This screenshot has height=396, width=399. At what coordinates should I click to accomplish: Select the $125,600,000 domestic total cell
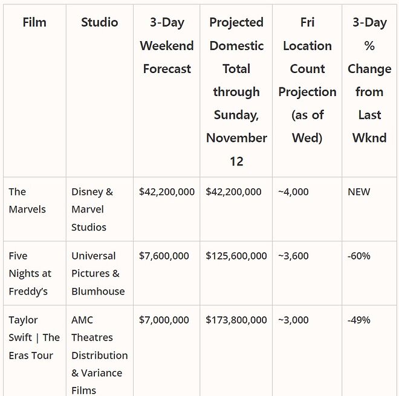pyautogui.click(x=236, y=256)
